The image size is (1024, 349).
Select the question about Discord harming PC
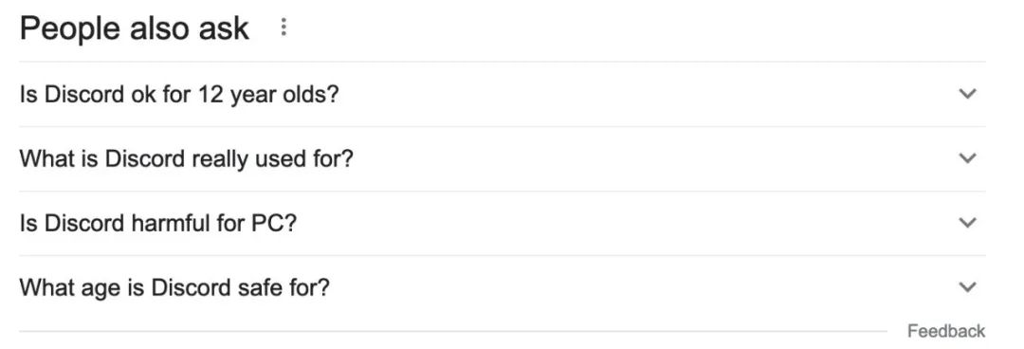[158, 224]
